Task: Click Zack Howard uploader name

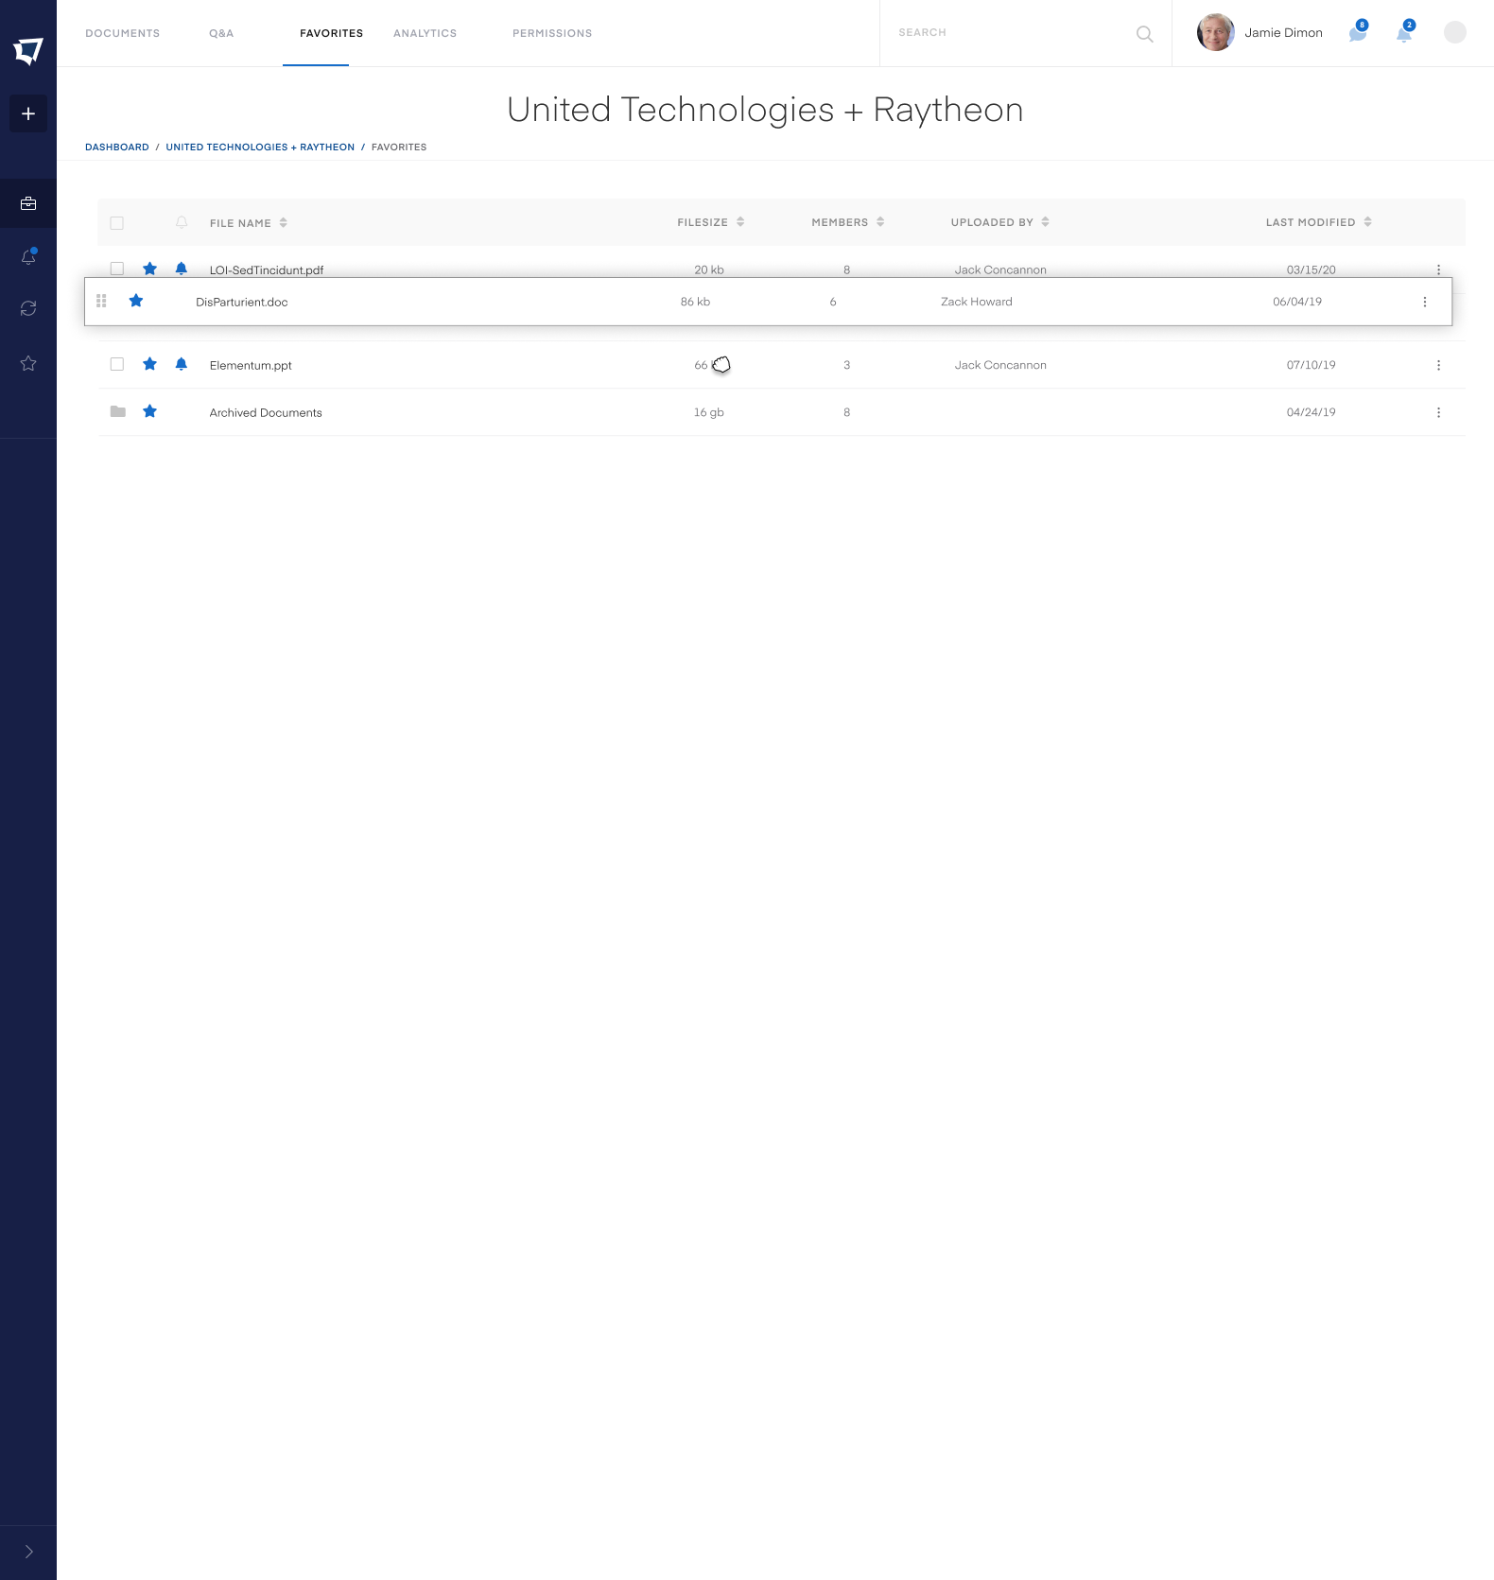Action: pyautogui.click(x=977, y=302)
